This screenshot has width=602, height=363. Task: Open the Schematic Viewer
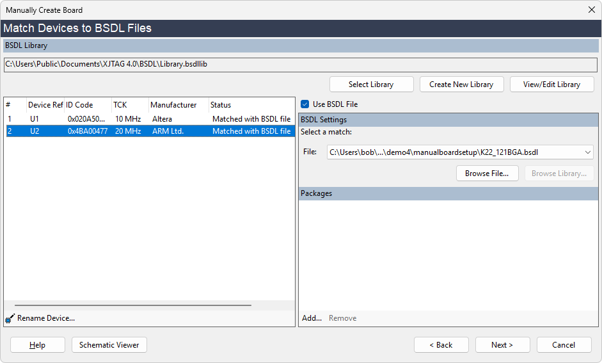[109, 345]
